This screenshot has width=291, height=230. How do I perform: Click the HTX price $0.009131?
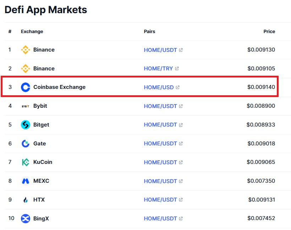pos(262,200)
